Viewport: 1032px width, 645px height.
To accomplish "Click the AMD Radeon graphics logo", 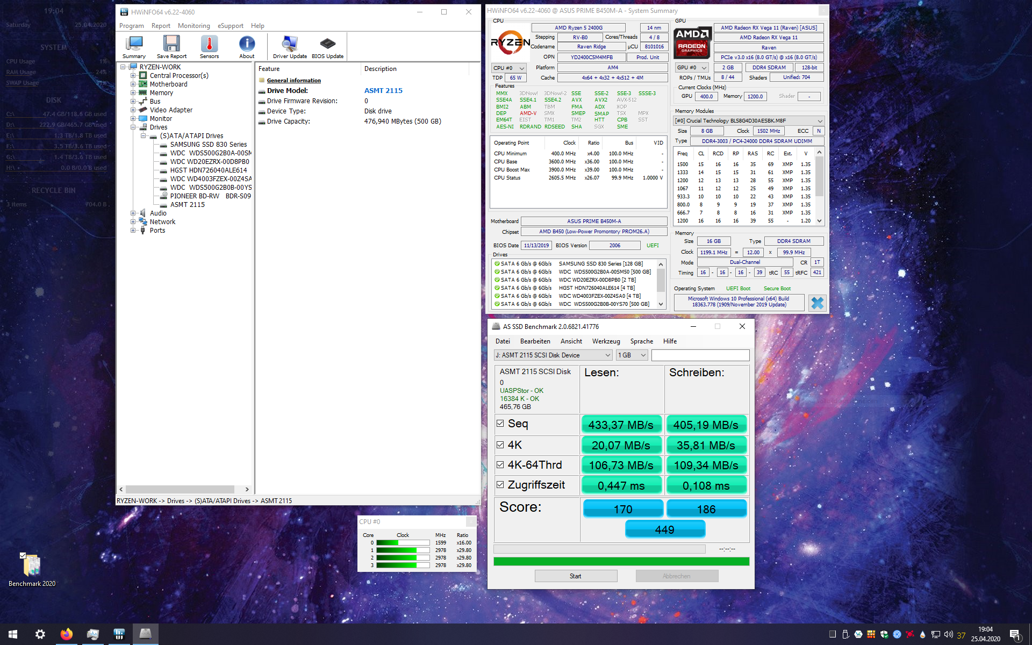I will [692, 42].
